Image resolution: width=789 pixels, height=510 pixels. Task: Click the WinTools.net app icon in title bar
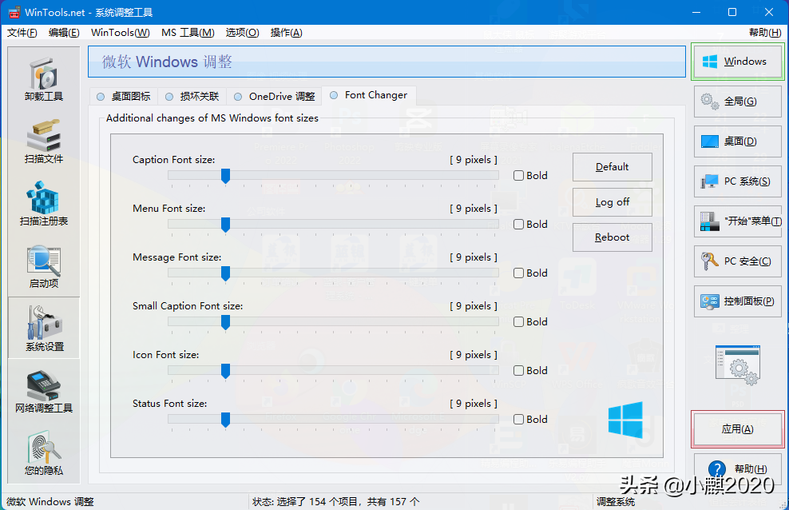point(14,12)
